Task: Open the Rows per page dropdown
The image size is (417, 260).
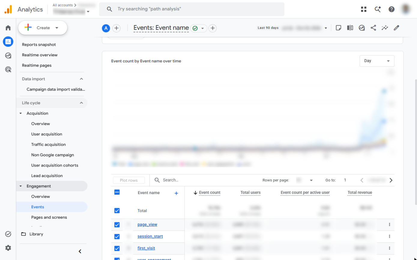Action: tap(305, 180)
